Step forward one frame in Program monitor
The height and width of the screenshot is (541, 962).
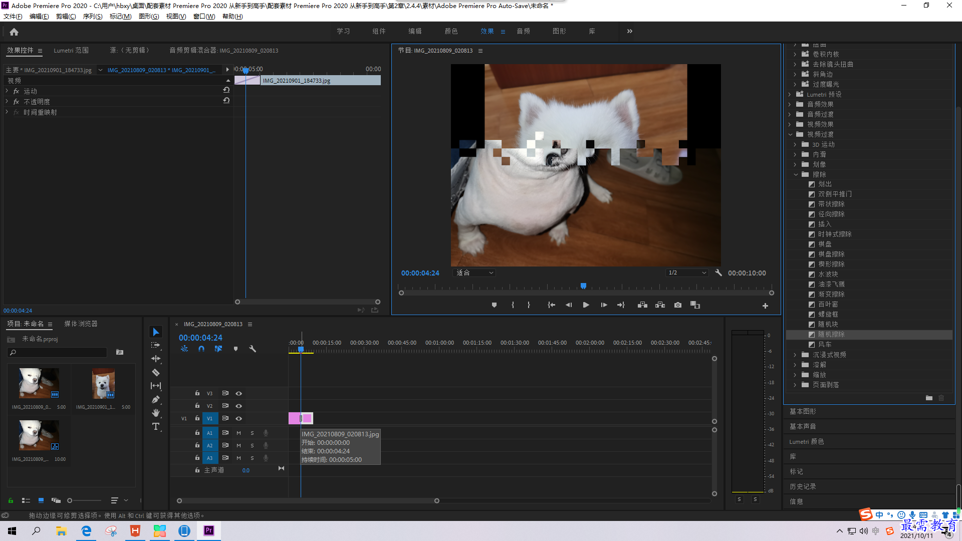(x=604, y=305)
